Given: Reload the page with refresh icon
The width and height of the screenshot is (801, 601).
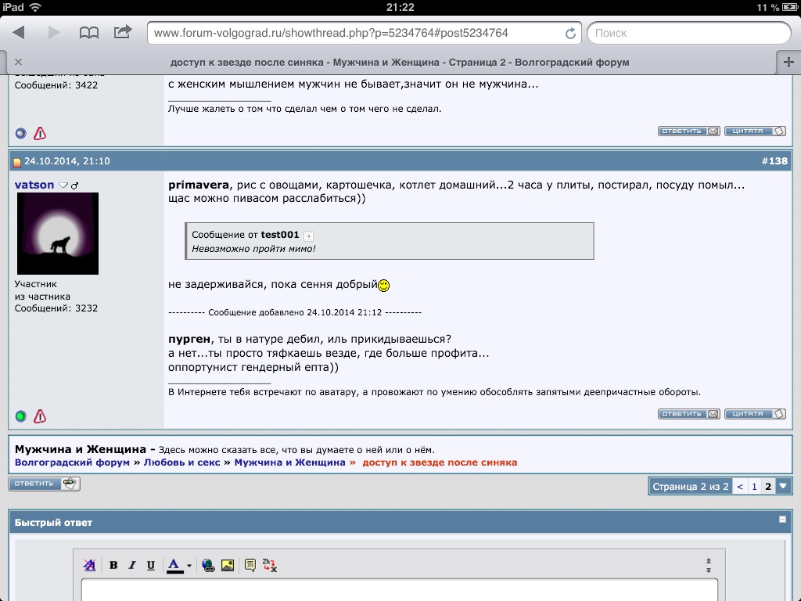Looking at the screenshot, I should click(x=570, y=33).
